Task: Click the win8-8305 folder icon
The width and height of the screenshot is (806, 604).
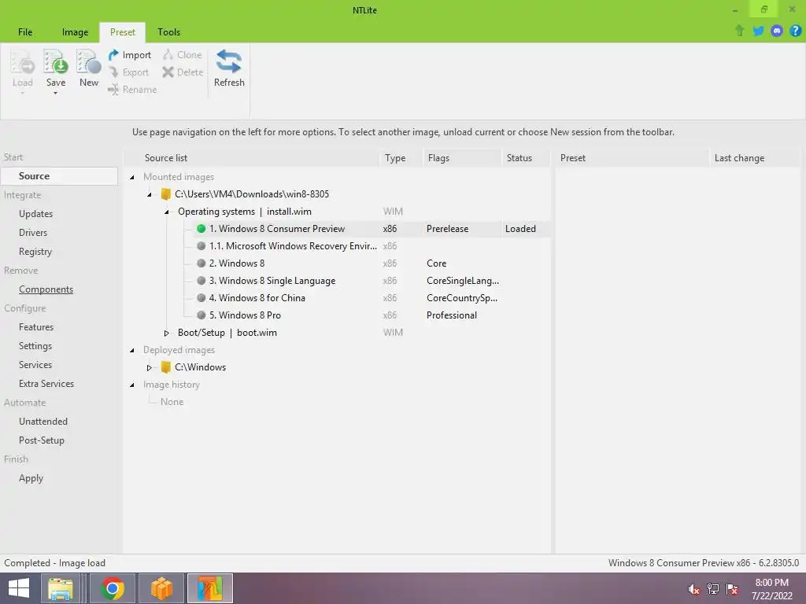Action: point(165,194)
